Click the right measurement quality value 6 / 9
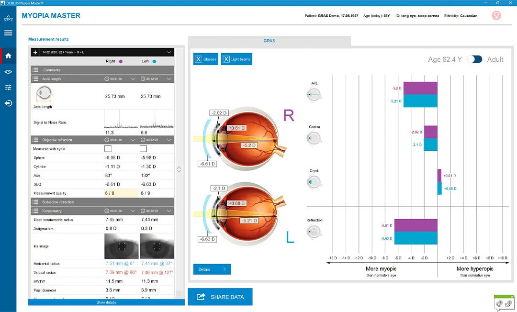 pyautogui.click(x=121, y=193)
